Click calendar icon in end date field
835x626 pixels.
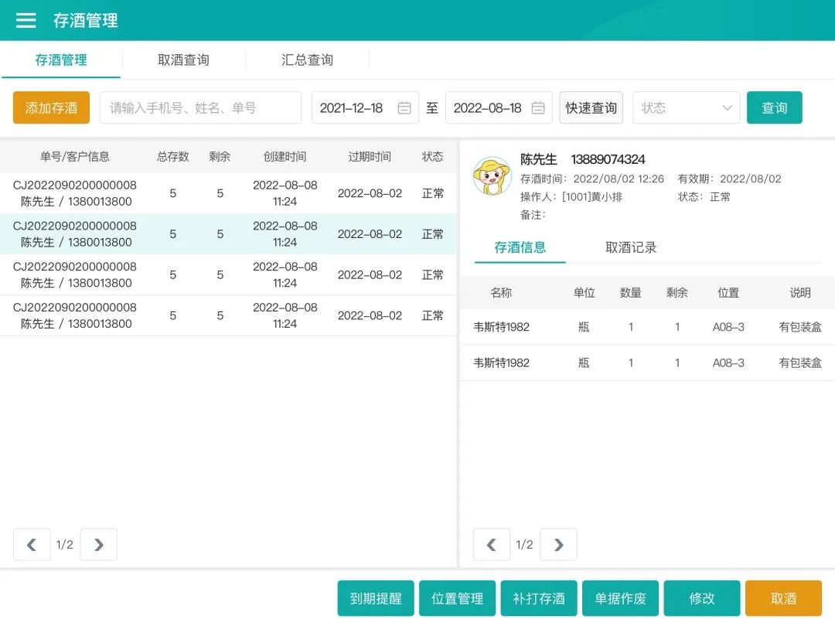pos(538,108)
